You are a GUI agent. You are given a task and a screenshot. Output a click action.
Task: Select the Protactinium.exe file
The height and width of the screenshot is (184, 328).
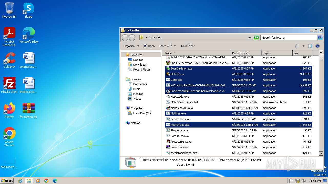point(239,142)
